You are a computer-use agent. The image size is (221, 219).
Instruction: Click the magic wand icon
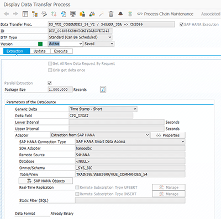pos(101,14)
